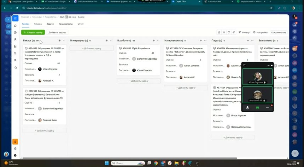Mark task #572996 complete via circle check
The height and width of the screenshot is (167, 304).
[26, 91]
